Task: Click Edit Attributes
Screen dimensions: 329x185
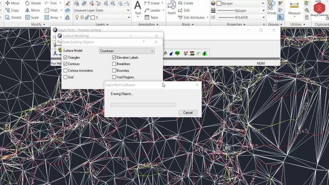Action: (191, 17)
